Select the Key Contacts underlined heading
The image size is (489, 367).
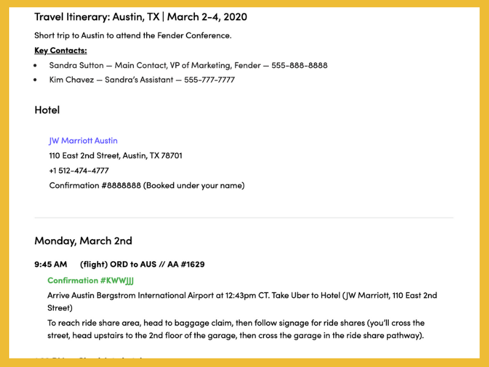(61, 50)
